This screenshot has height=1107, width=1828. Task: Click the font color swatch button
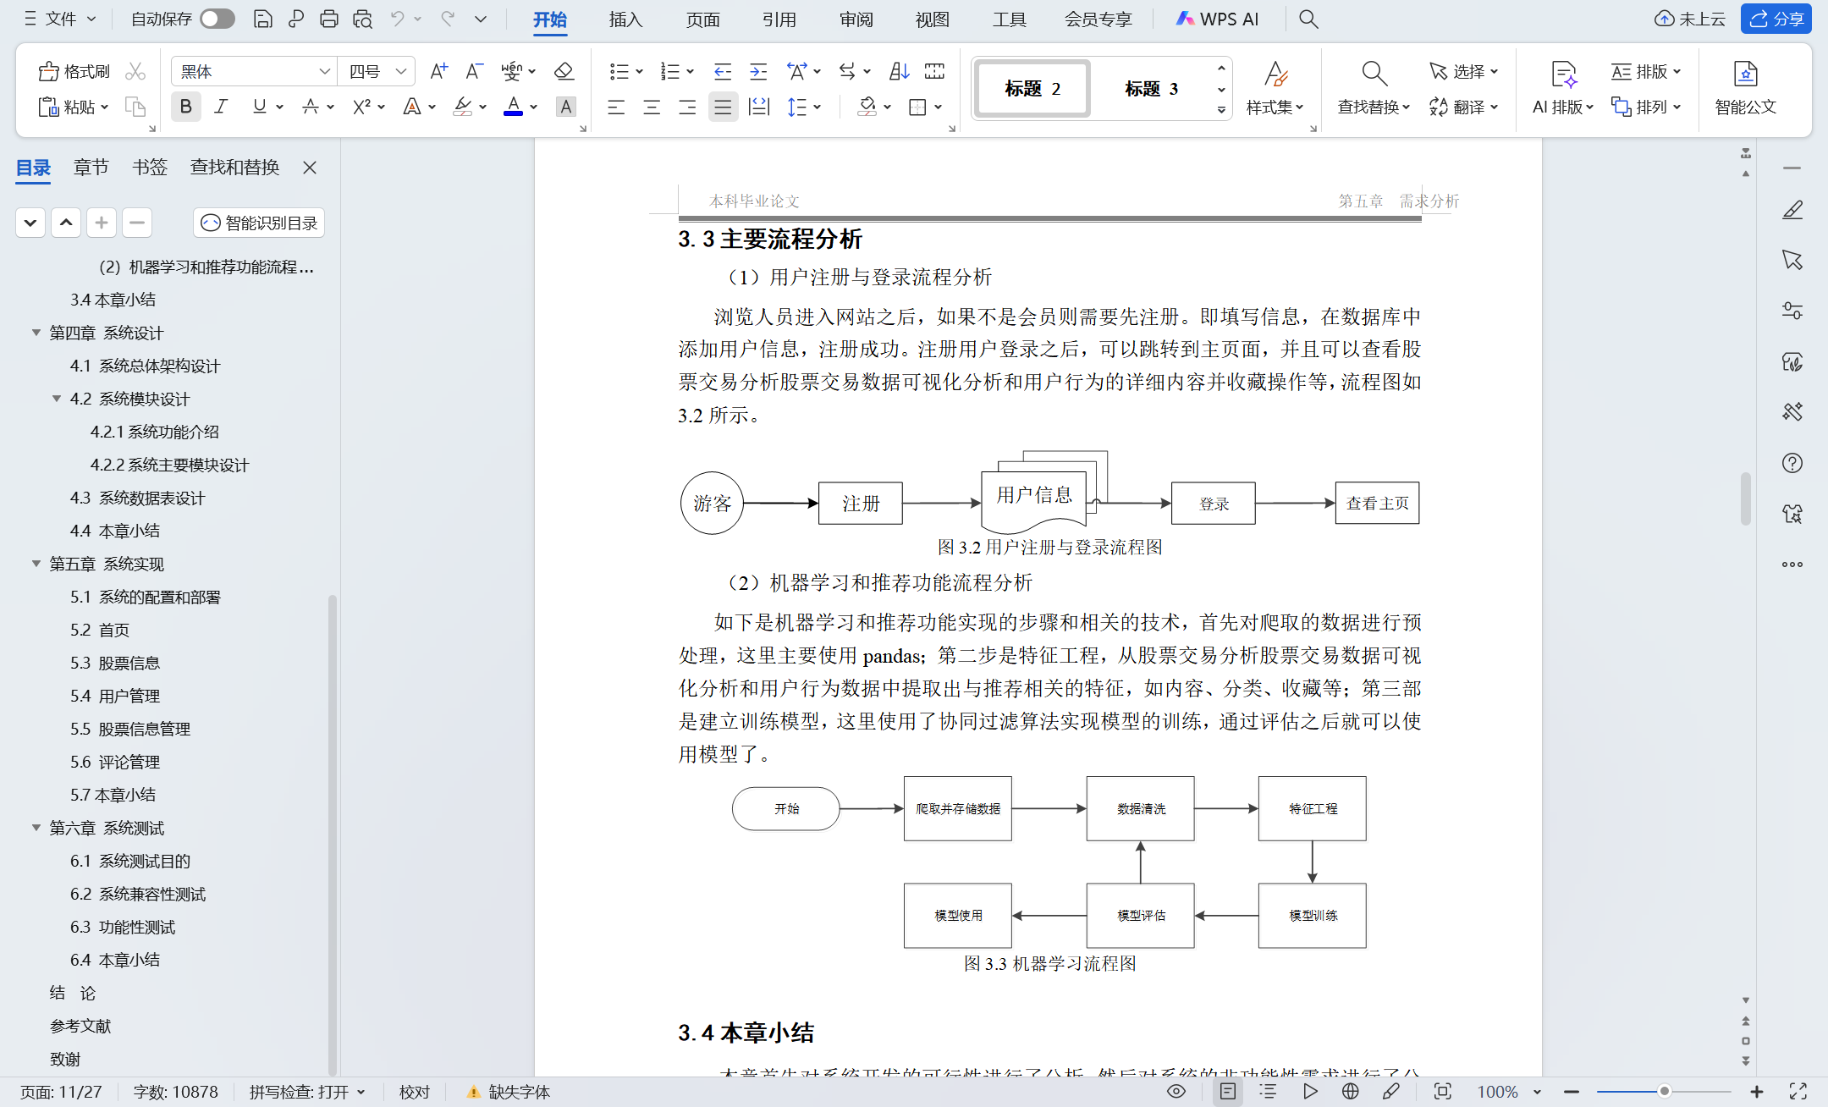(513, 107)
